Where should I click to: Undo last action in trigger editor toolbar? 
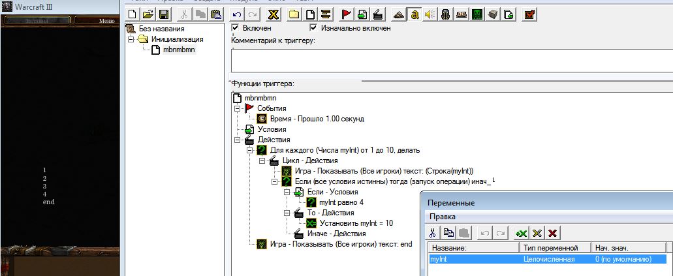point(236,14)
